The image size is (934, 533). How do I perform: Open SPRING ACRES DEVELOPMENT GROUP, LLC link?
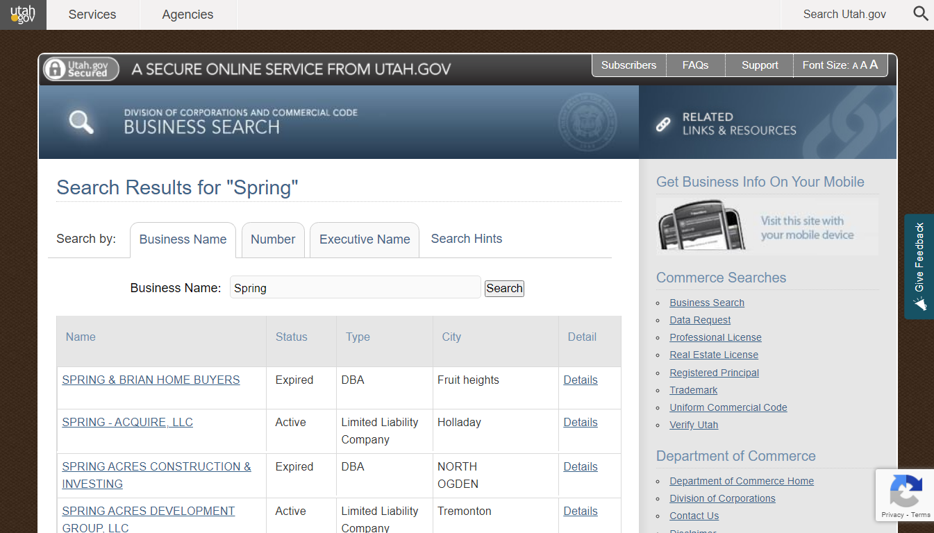pyautogui.click(x=149, y=519)
